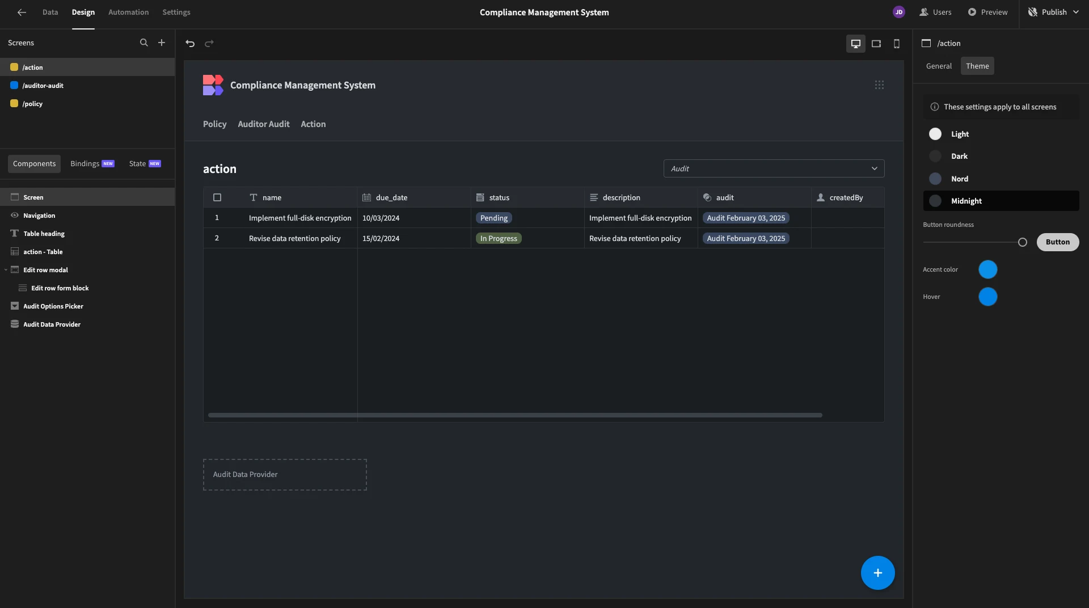
Task: Select the Audit Data Provider placeholder box
Action: (x=285, y=474)
